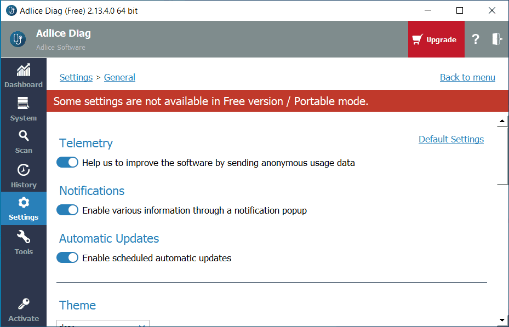Click the Upgrade shopping cart button
This screenshot has height=327, width=509.
point(436,39)
